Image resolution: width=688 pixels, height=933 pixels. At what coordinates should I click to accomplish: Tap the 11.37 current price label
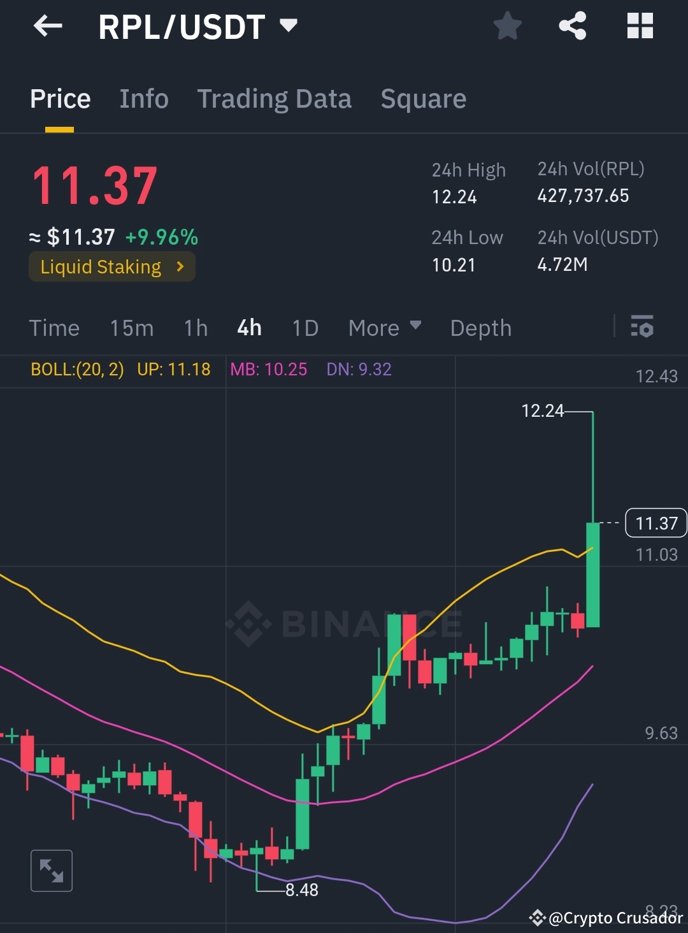656,523
